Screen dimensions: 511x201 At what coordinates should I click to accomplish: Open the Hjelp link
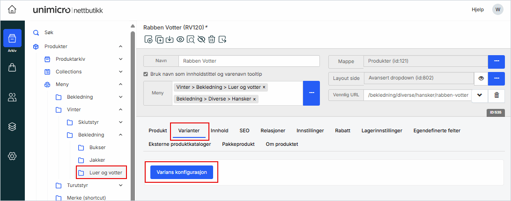(x=477, y=9)
